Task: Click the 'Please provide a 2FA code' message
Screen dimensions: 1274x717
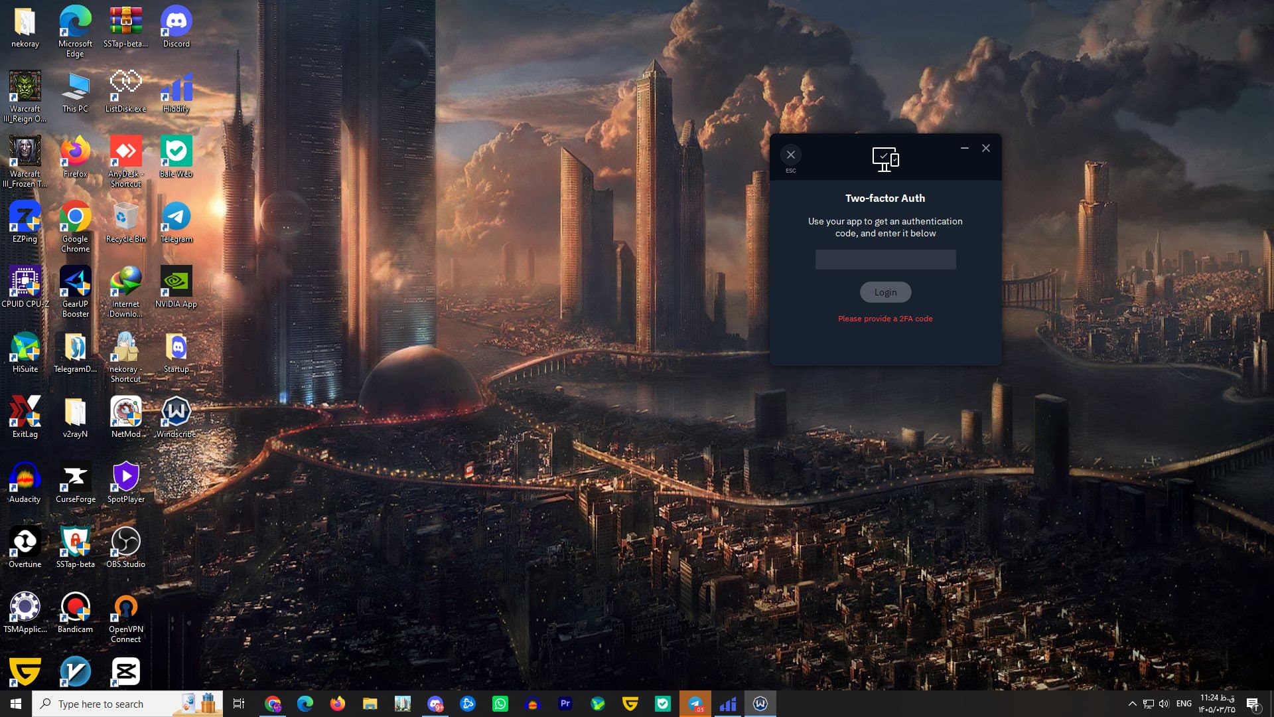Action: tap(885, 319)
